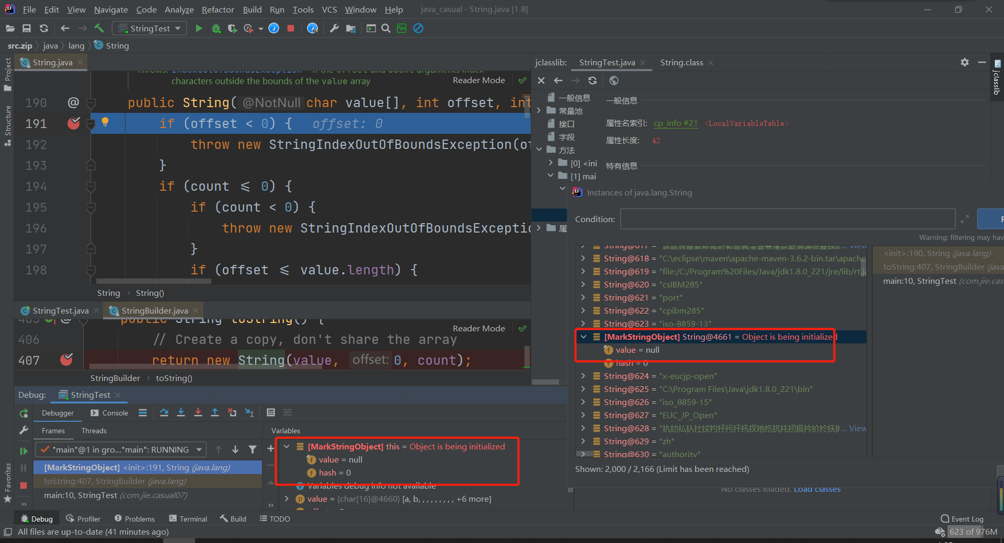Filter frames with the funnel icon
This screenshot has width=1004, height=543.
pos(253,449)
